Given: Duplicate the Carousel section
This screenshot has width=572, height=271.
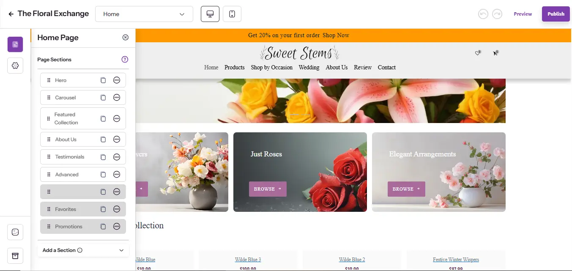Looking at the screenshot, I should [x=103, y=98].
